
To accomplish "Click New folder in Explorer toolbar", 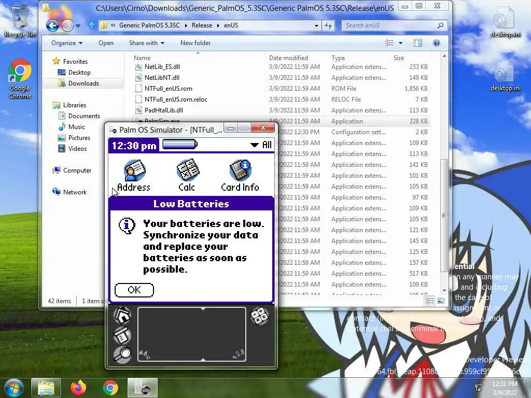I will (x=195, y=43).
